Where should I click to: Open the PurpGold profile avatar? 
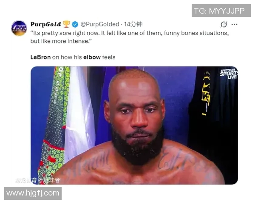click(19, 28)
